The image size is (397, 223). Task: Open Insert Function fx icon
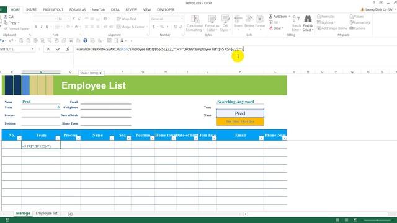point(68,49)
